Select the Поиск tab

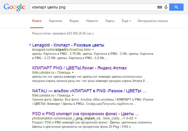coord(37,21)
